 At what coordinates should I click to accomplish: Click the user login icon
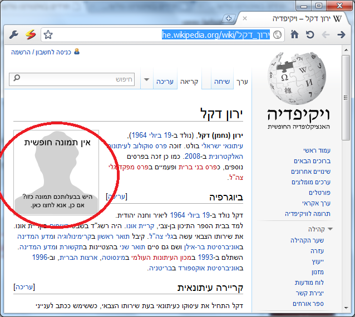pos(77,52)
